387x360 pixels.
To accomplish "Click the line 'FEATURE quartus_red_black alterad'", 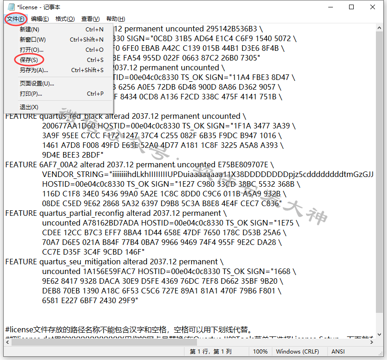I will pos(126,116).
